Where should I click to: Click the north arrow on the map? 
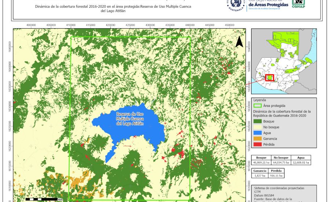coord(239,42)
